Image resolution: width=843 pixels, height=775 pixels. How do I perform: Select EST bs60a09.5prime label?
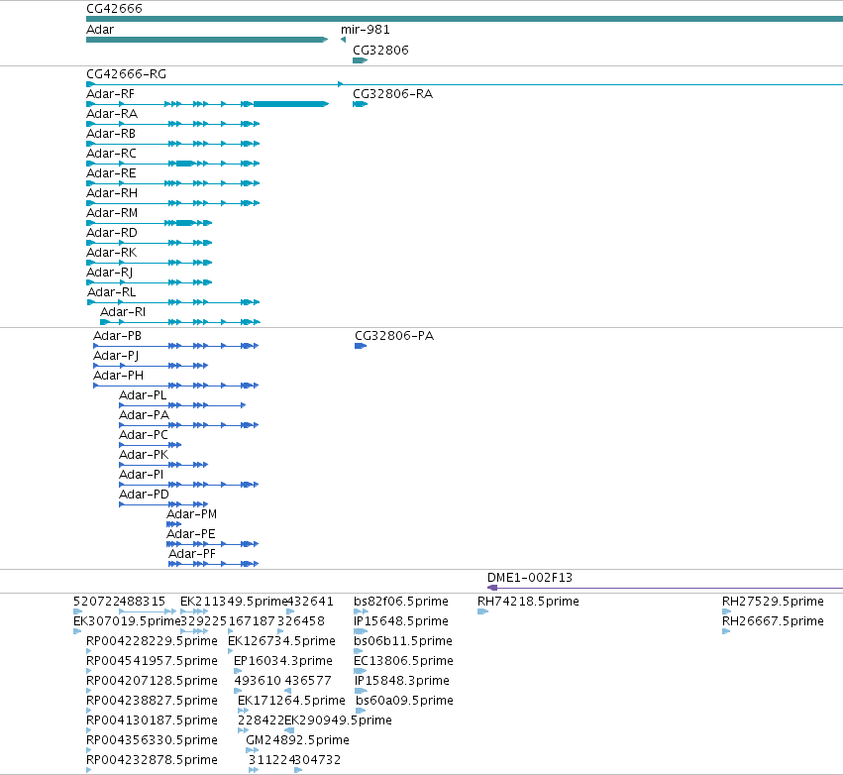(404, 701)
